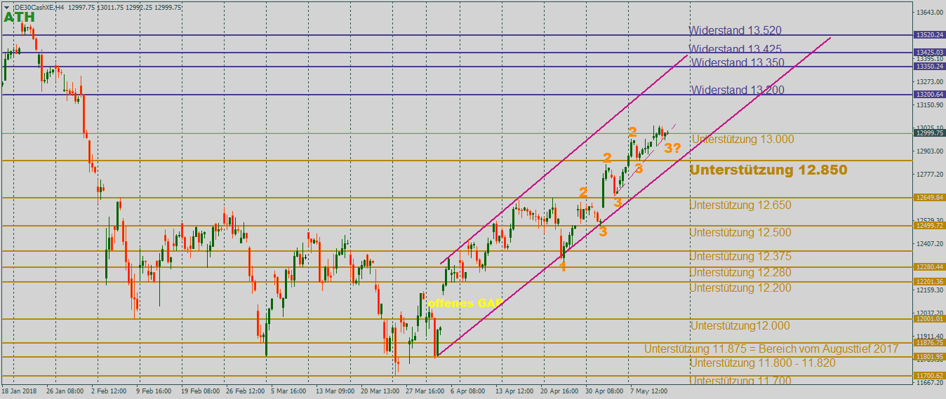946x399 pixels.
Task: Click the 11700.62 price tag
Action: point(929,376)
